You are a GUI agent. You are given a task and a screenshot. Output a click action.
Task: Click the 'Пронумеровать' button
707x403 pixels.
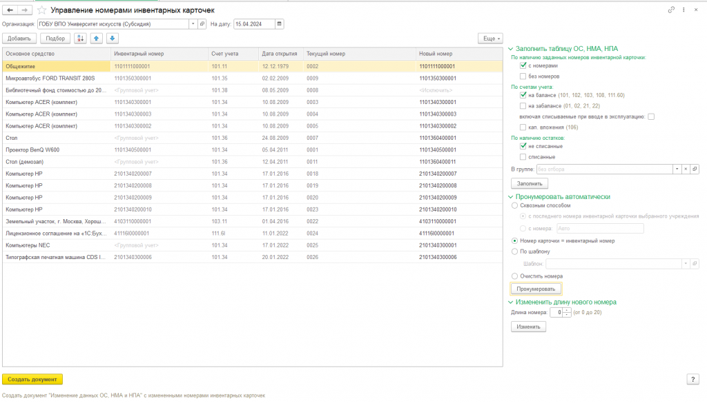pos(536,289)
